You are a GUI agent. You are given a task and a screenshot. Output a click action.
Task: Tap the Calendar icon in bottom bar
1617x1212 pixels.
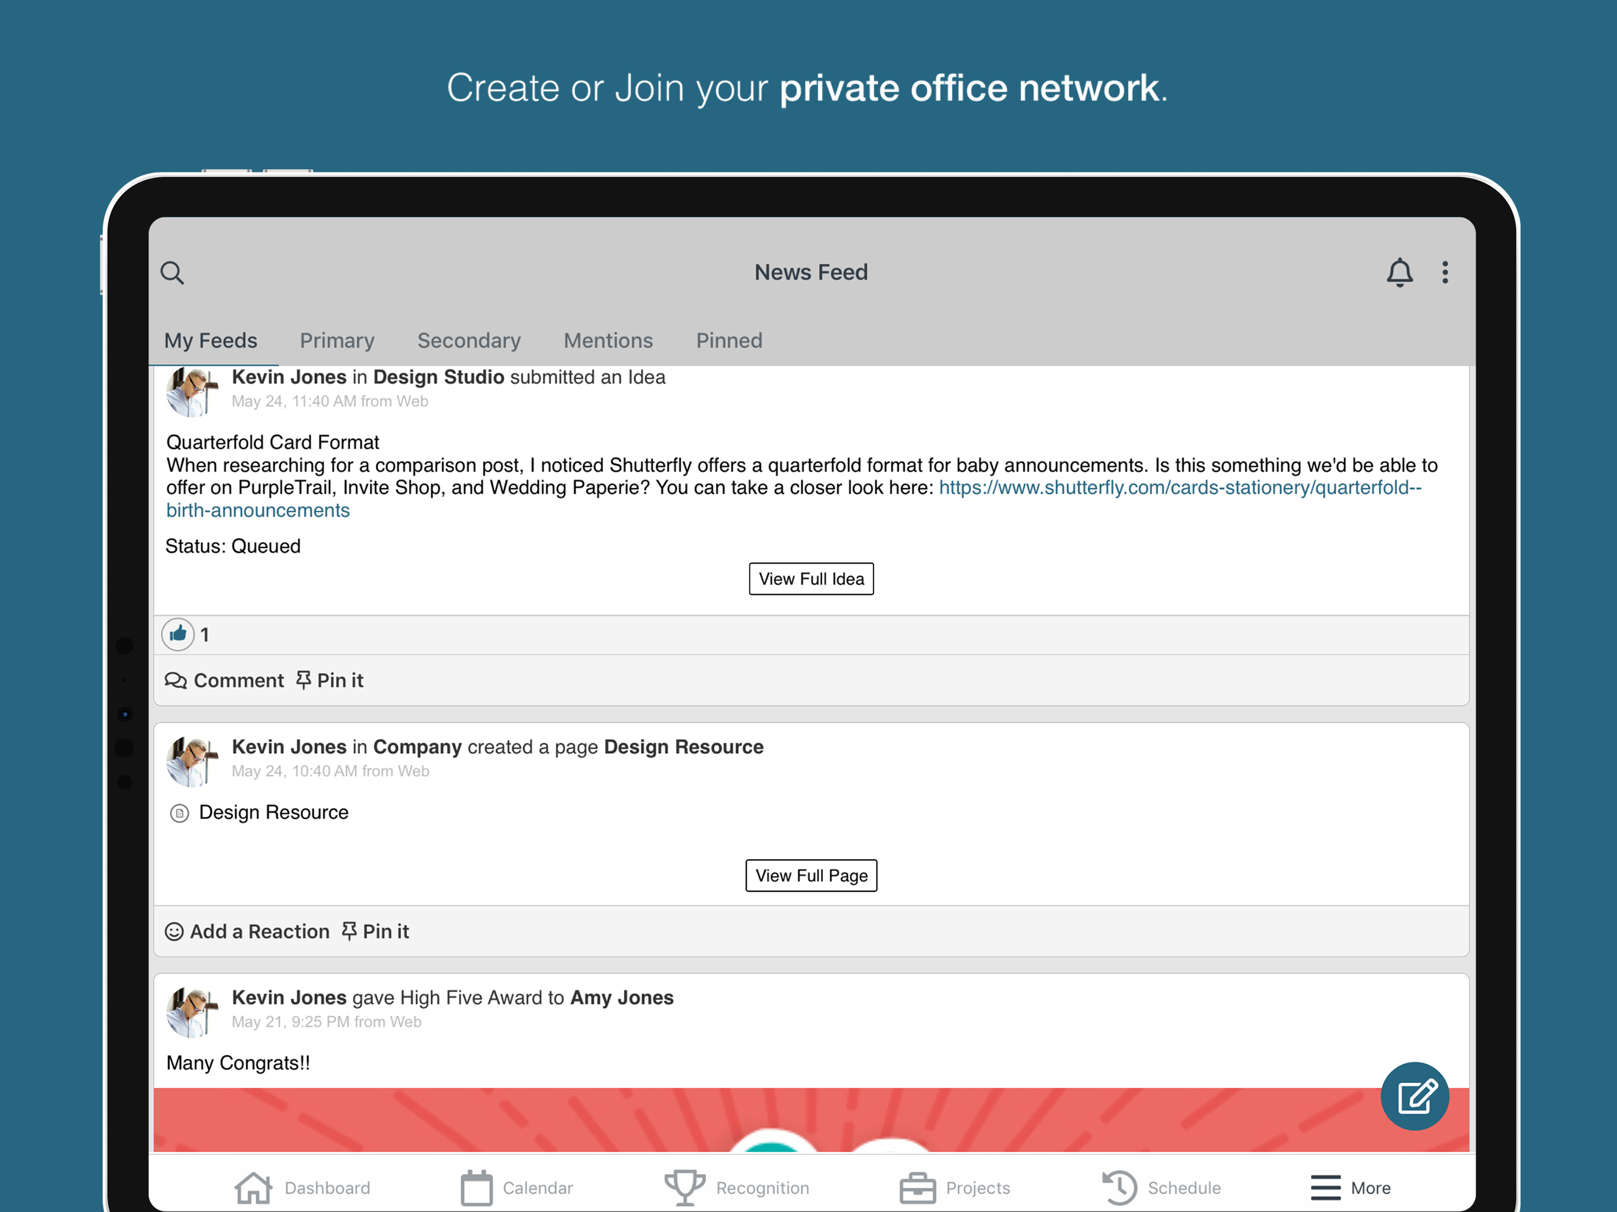pyautogui.click(x=476, y=1187)
